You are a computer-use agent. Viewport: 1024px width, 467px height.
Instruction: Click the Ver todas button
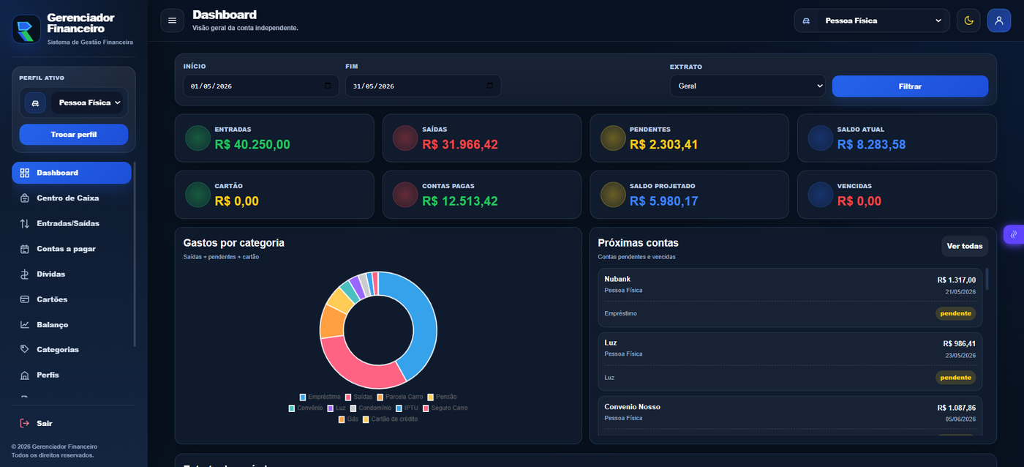965,246
